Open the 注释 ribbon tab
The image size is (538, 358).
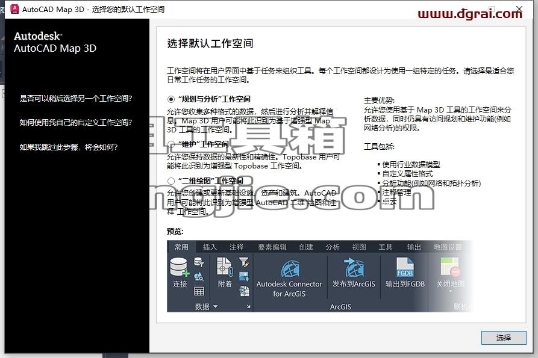click(236, 247)
